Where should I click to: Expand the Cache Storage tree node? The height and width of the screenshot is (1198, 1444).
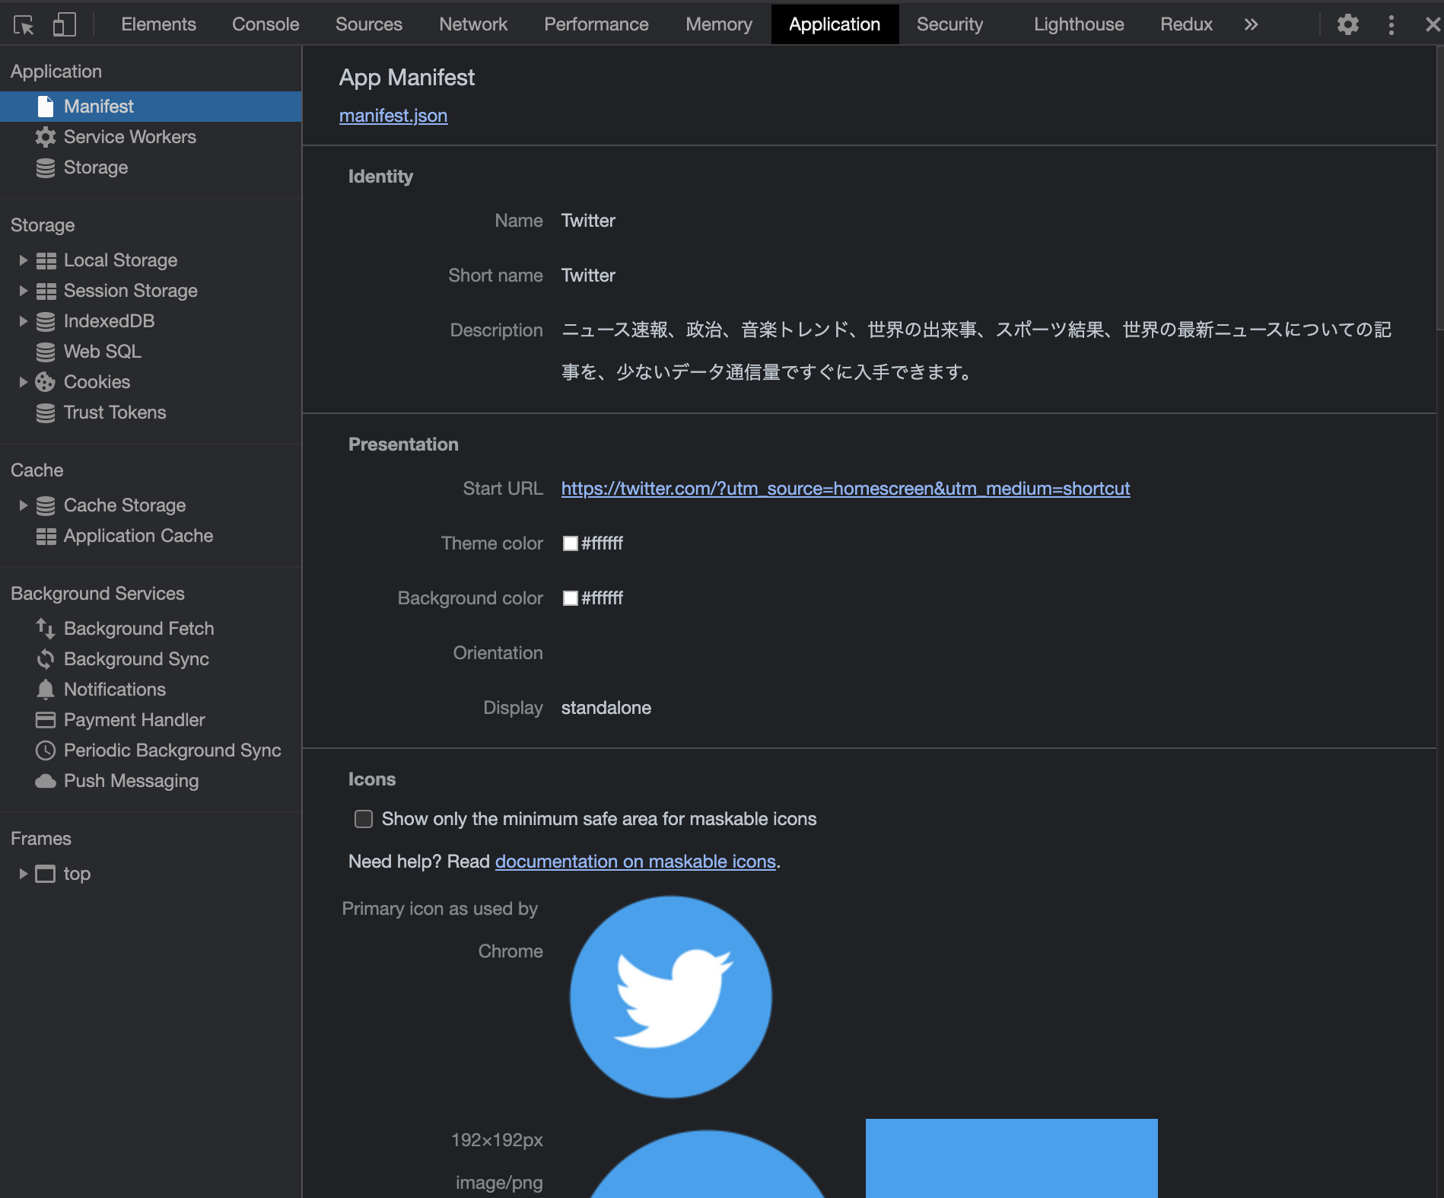(x=23, y=505)
